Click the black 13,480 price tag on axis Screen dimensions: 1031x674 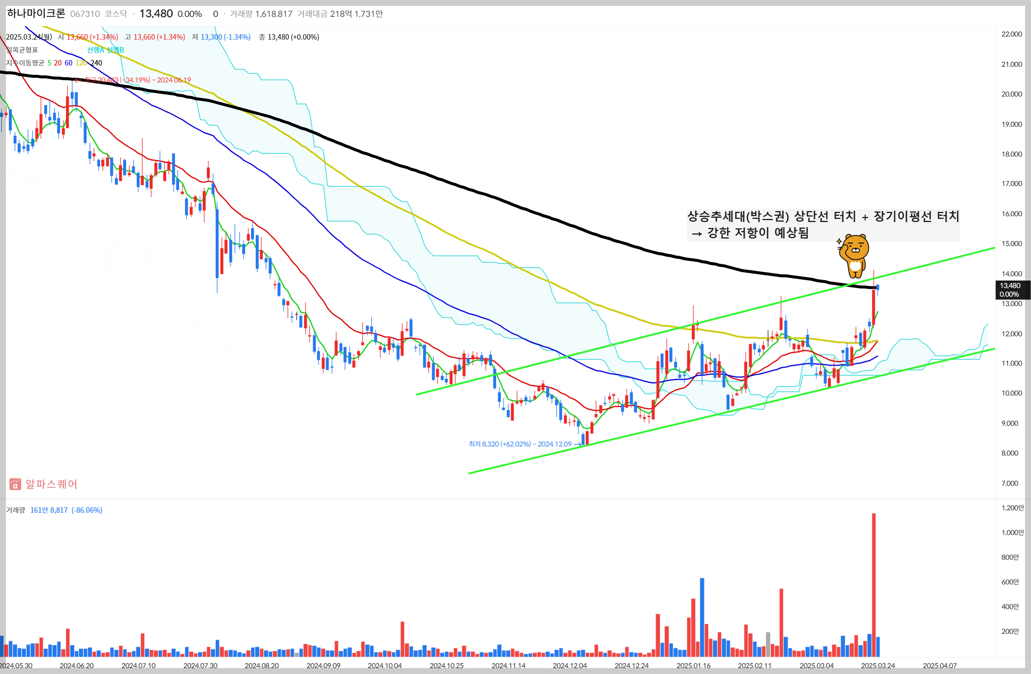1013,290
